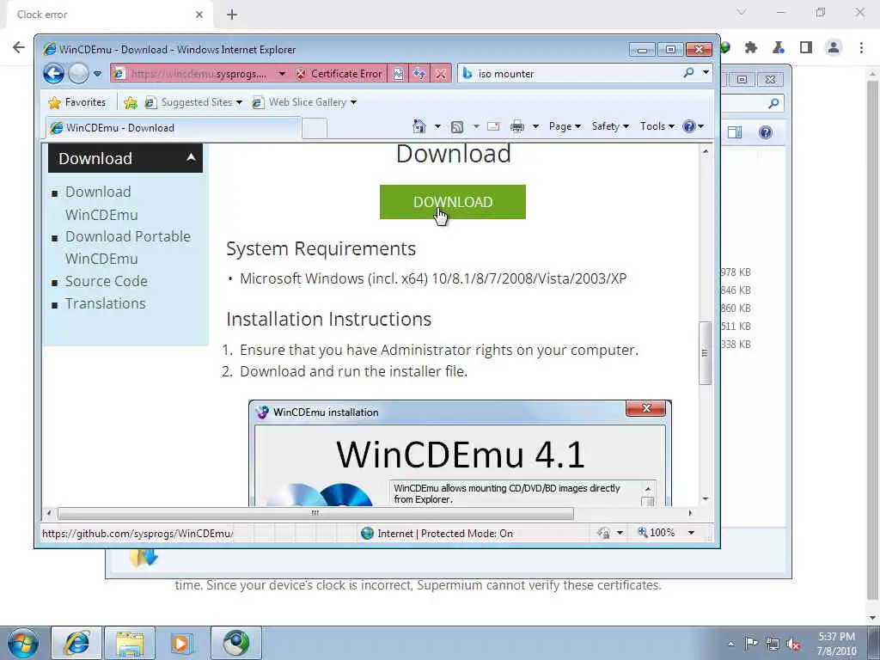Click the Read Mail icon in command bar
Screen dimensions: 880x660
point(493,126)
